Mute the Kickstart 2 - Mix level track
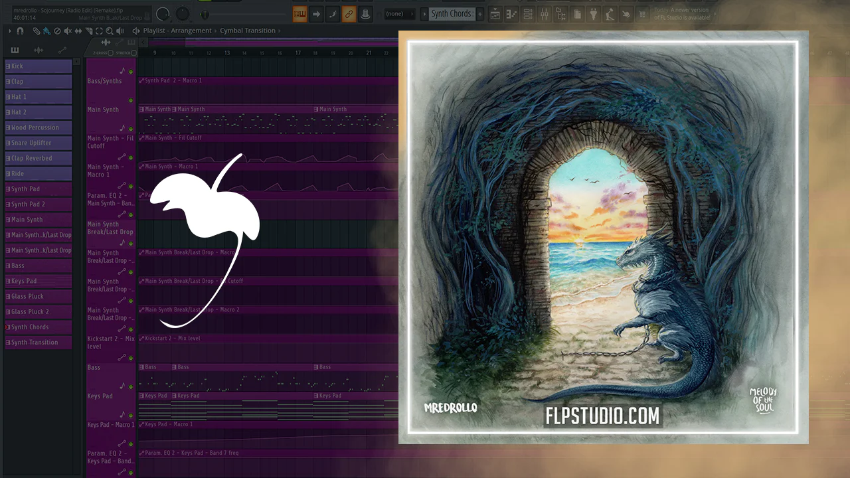 131,358
